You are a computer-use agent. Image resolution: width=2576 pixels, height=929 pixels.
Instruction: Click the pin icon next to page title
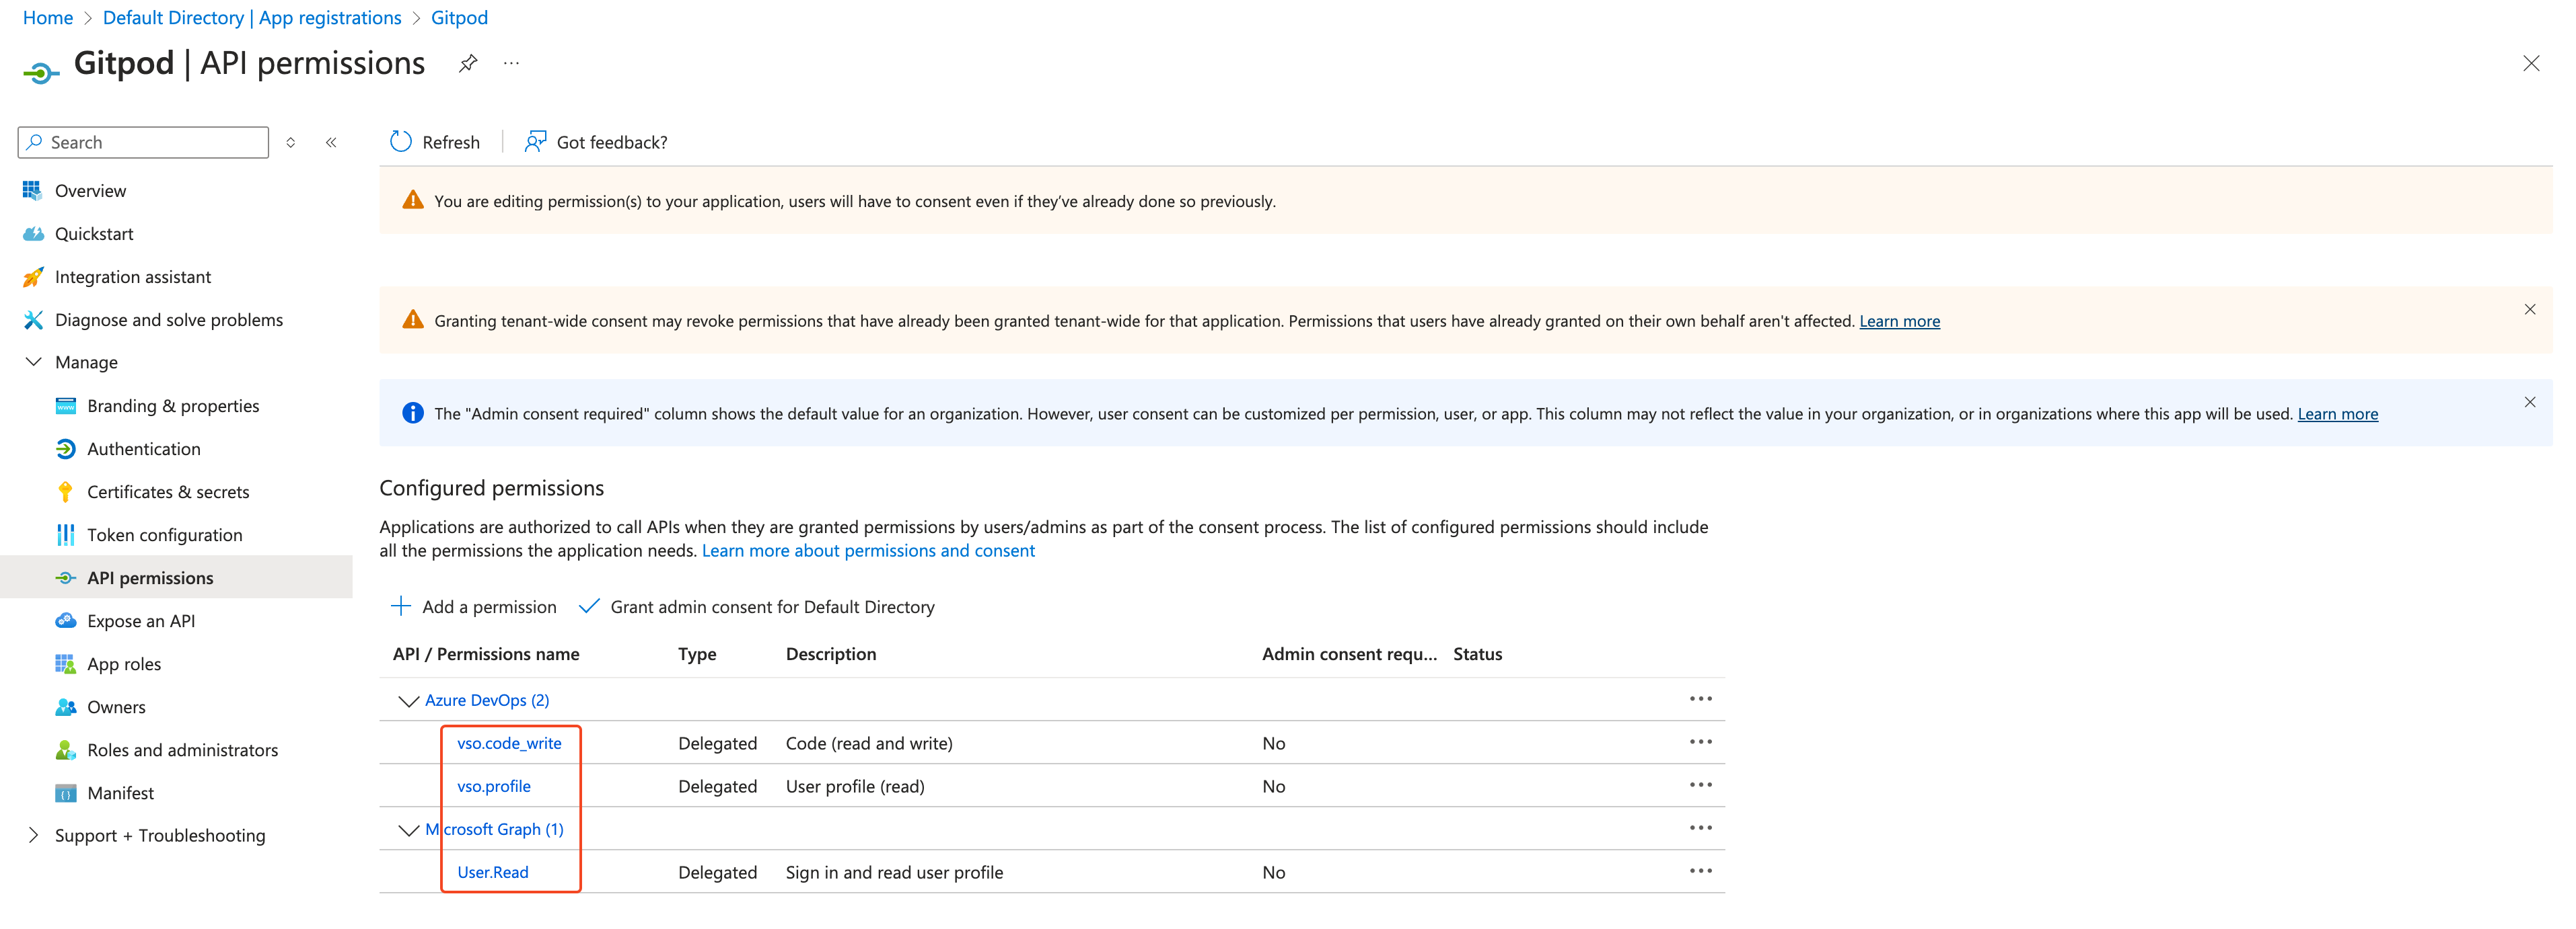tap(467, 64)
